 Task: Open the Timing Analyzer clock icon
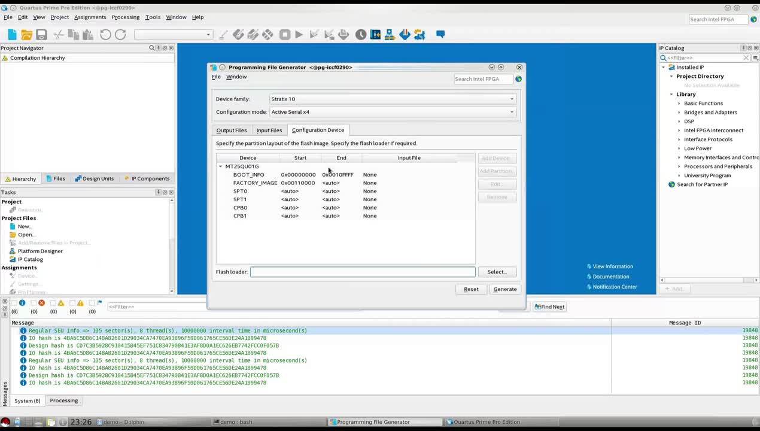tap(361, 35)
